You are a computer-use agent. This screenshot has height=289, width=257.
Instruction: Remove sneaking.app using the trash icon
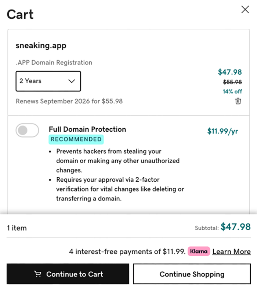[238, 101]
